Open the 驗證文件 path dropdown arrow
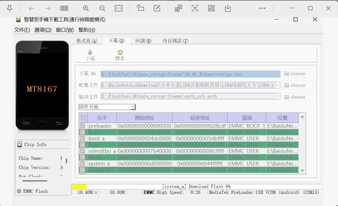The image size is (338, 206). 278,97
